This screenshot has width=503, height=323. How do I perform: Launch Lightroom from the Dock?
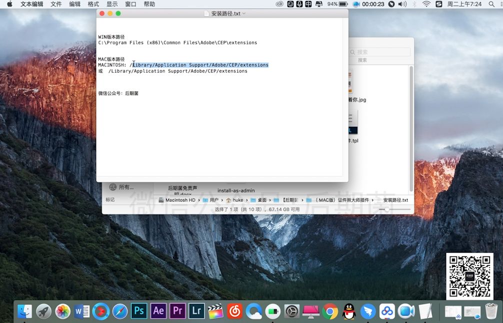tap(196, 311)
